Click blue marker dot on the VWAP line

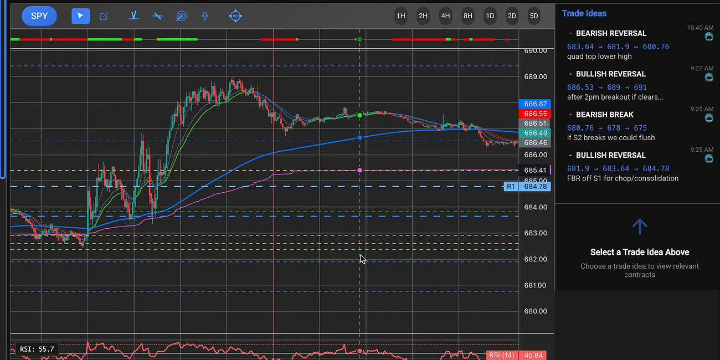pos(360,137)
